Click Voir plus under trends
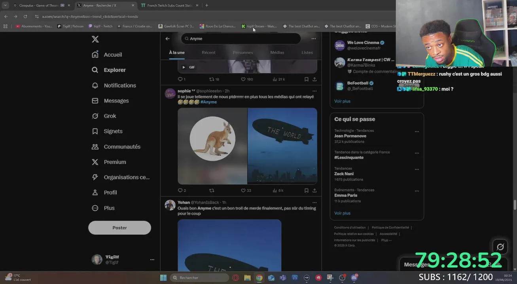Viewport: 517px width, 284px height. 342,213
